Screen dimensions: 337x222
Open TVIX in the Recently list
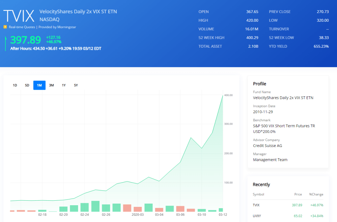tap(256, 205)
